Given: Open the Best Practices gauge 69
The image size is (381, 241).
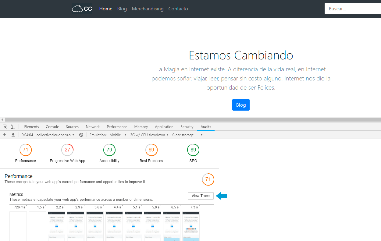Looking at the screenshot, I should [x=151, y=150].
